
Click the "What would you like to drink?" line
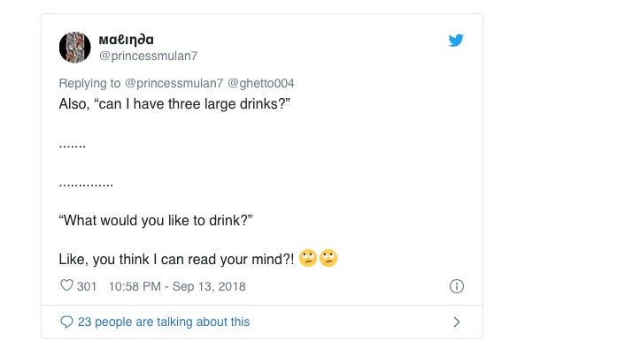(156, 220)
